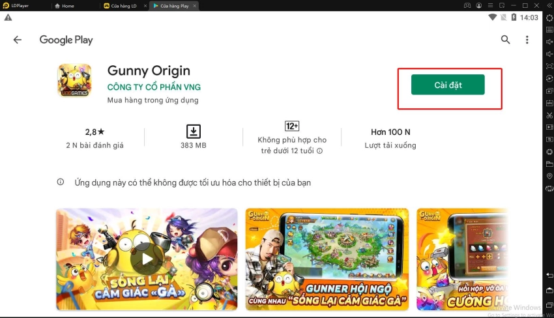The height and width of the screenshot is (318, 554).
Task: Click the LDPlayer logo
Action: pos(6,6)
